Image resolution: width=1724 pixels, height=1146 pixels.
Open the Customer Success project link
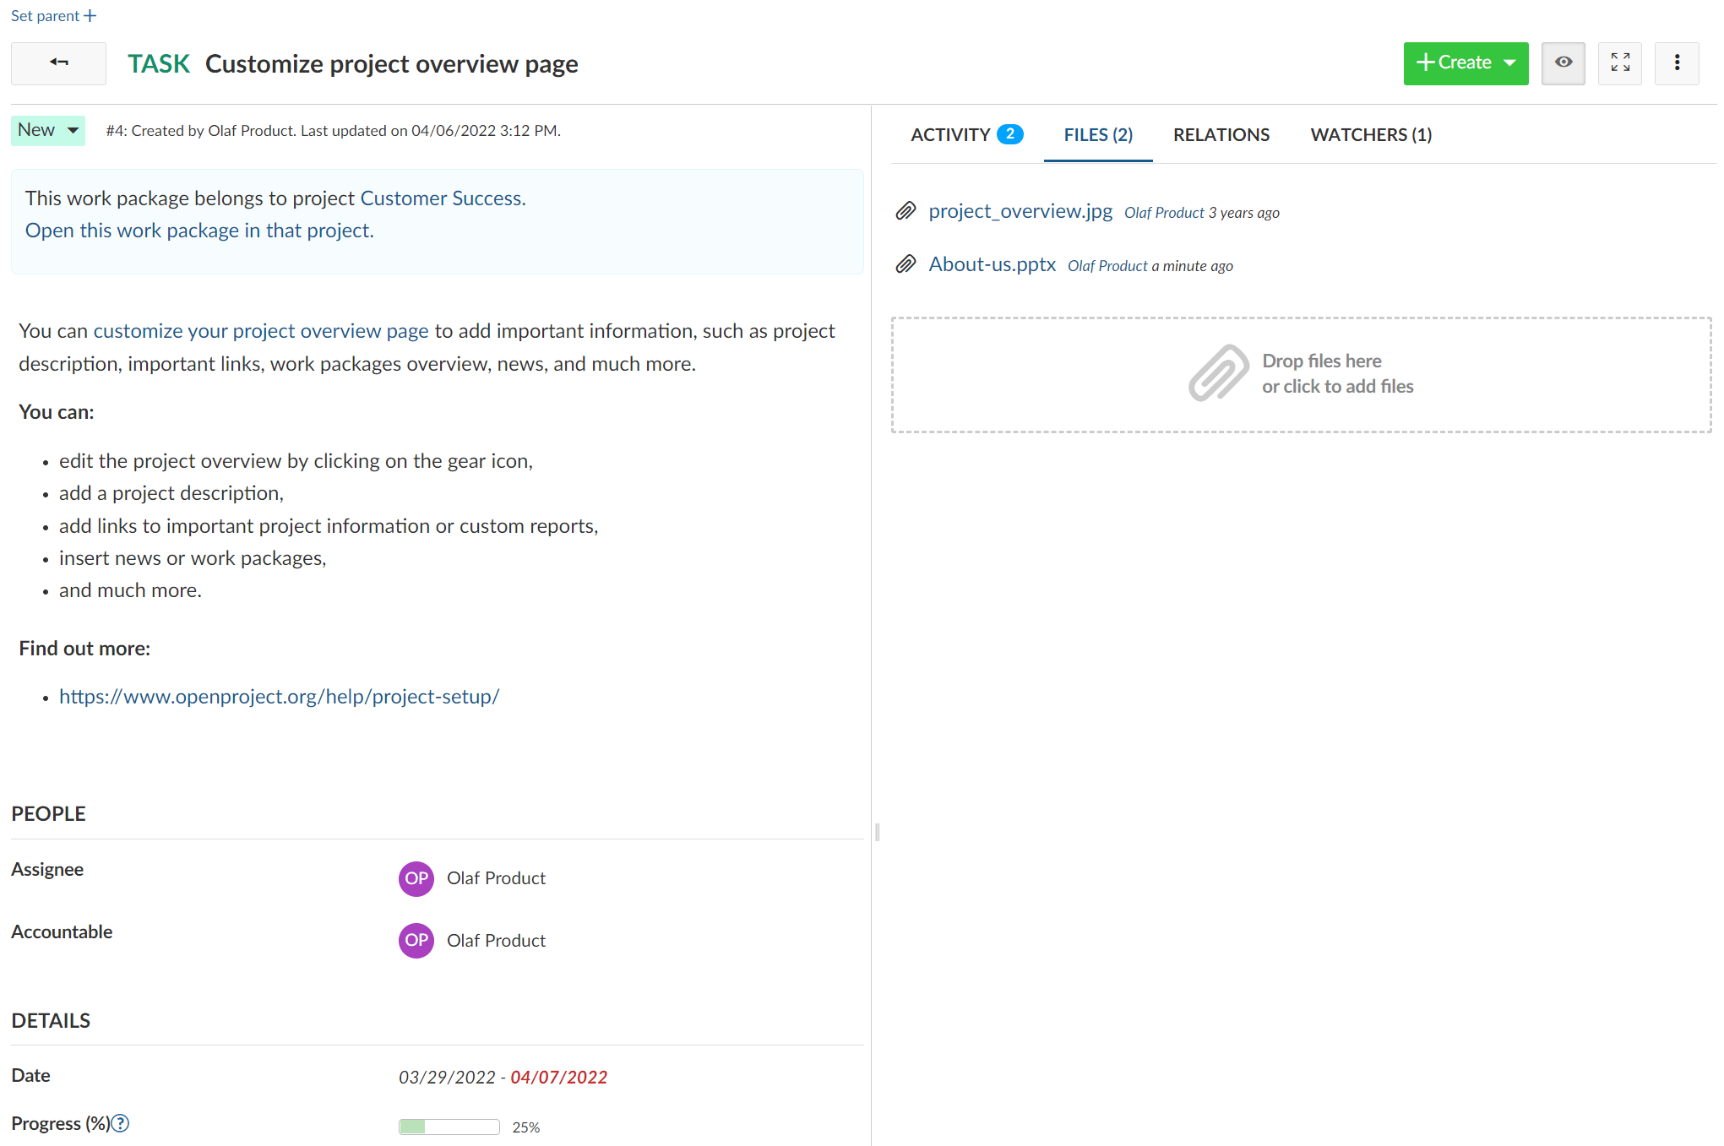pos(440,198)
